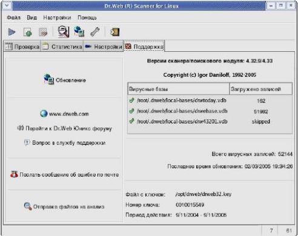Screen dimensions: 298x236
Task: Switch to the Статистика tab
Action: coord(62,47)
